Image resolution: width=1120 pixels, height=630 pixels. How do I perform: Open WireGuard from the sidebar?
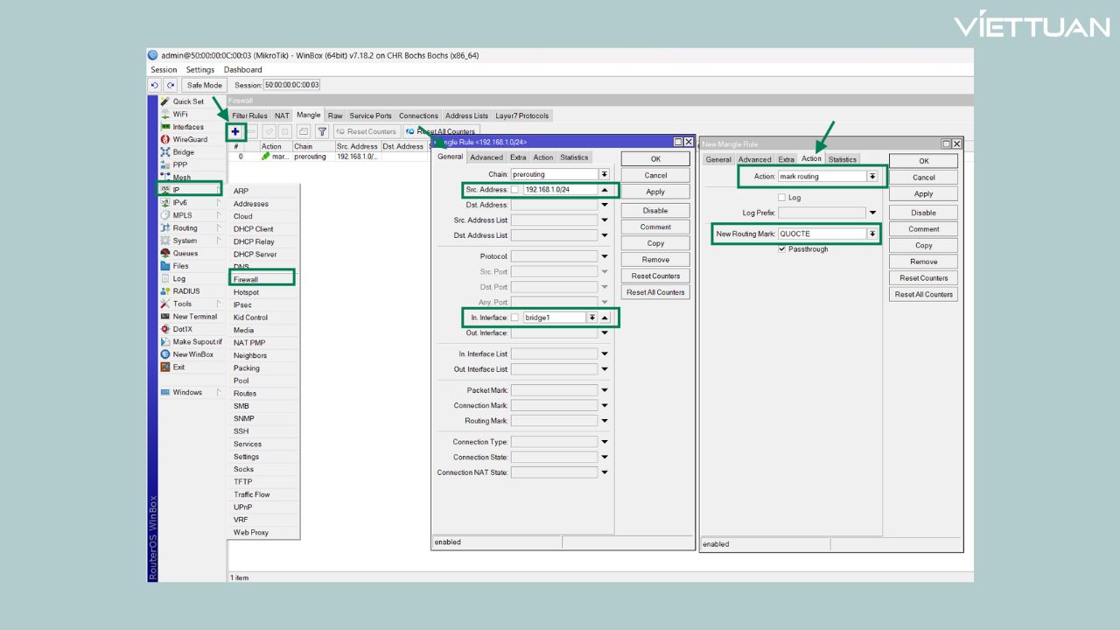click(189, 139)
